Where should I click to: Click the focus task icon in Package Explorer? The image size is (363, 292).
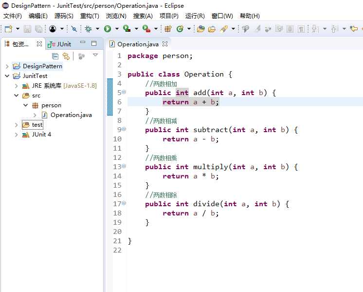coord(81,56)
